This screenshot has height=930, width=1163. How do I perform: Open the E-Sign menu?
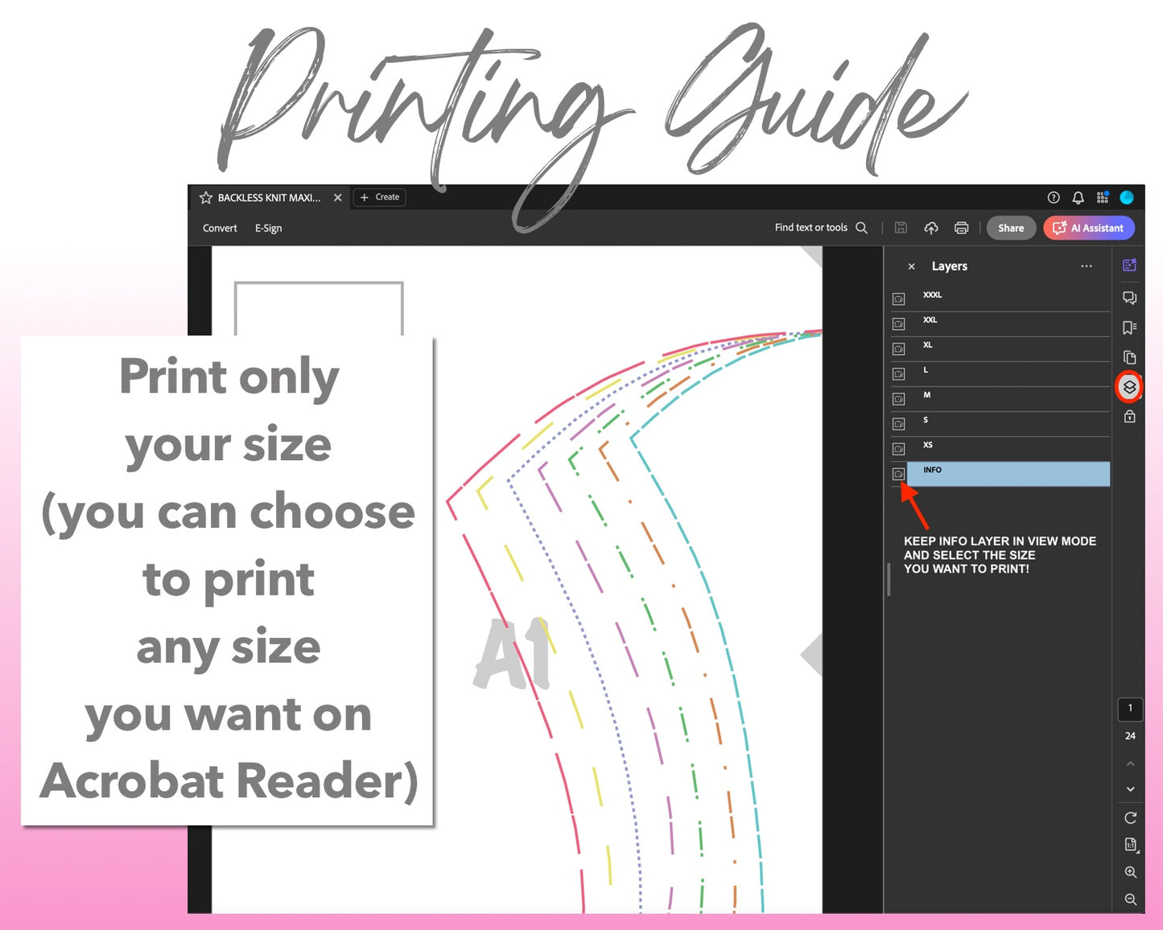coord(268,228)
